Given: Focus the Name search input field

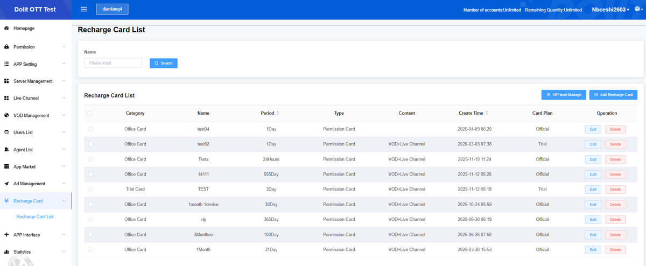Looking at the screenshot, I should click(x=113, y=63).
